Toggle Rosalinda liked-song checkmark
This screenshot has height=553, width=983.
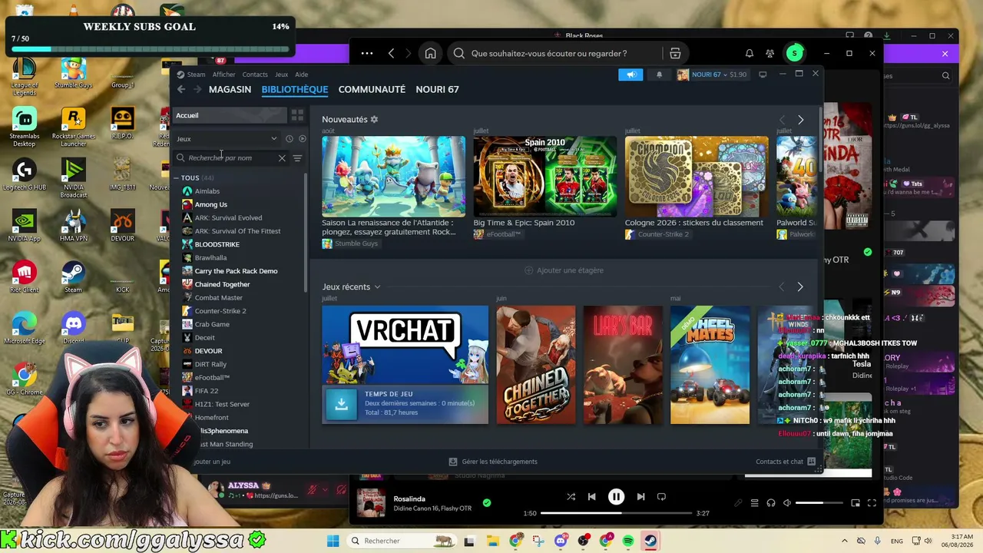click(x=486, y=503)
